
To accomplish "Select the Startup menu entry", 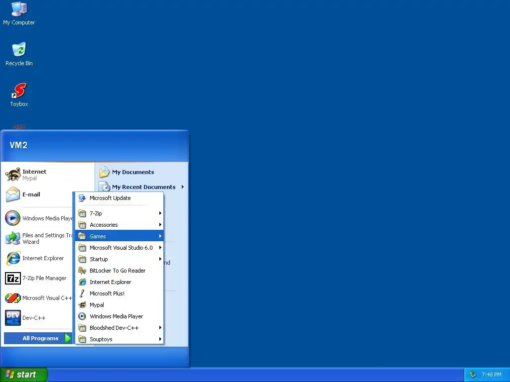I will 119,259.
